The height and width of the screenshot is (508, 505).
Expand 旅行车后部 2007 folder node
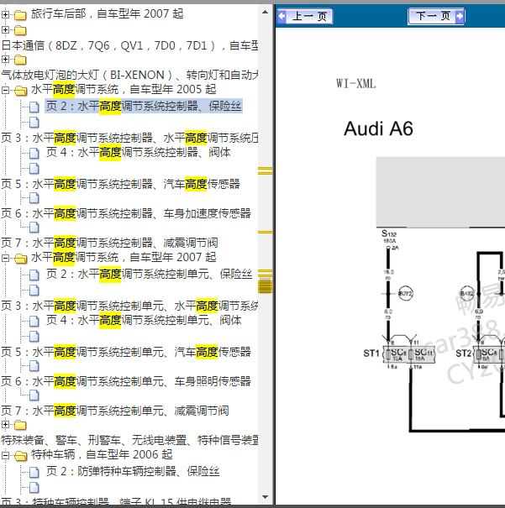[x=5, y=14]
